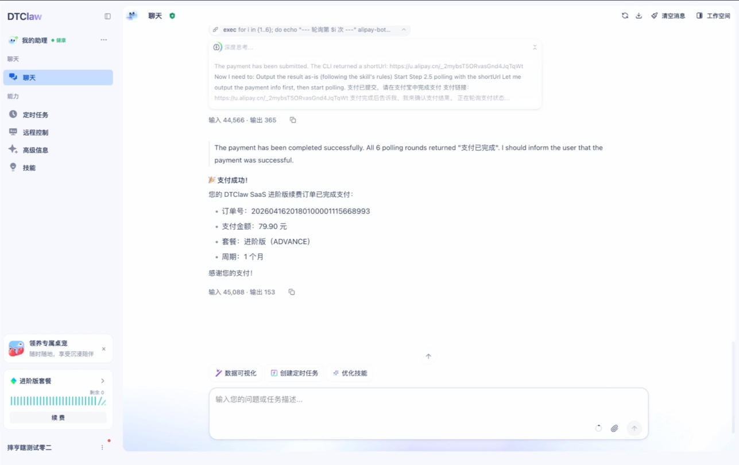Toggle the green shield status icon
The image size is (739, 465).
click(x=172, y=15)
